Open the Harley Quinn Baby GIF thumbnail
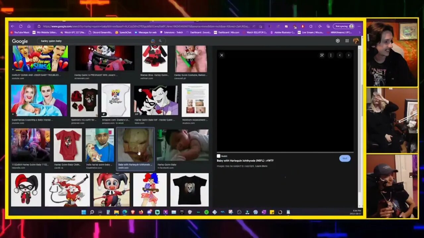The height and width of the screenshot is (238, 424). pyautogui.click(x=156, y=100)
